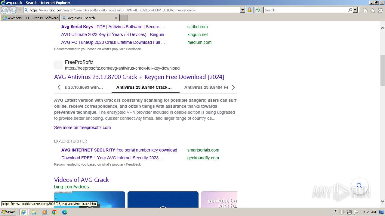
Task: Open the Tools gear icon
Action: pyautogui.click(x=380, y=10)
